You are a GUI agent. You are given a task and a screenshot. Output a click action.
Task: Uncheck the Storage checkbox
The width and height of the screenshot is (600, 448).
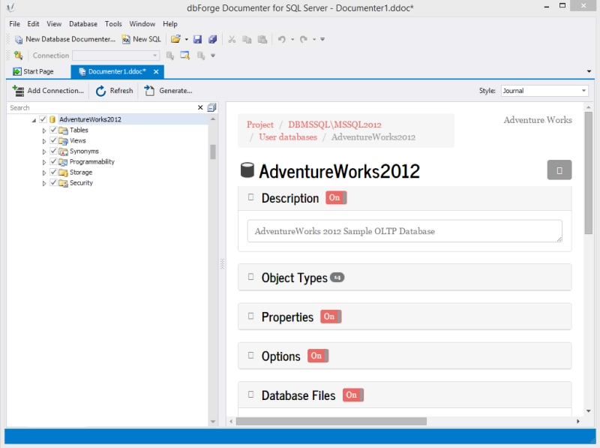53,173
